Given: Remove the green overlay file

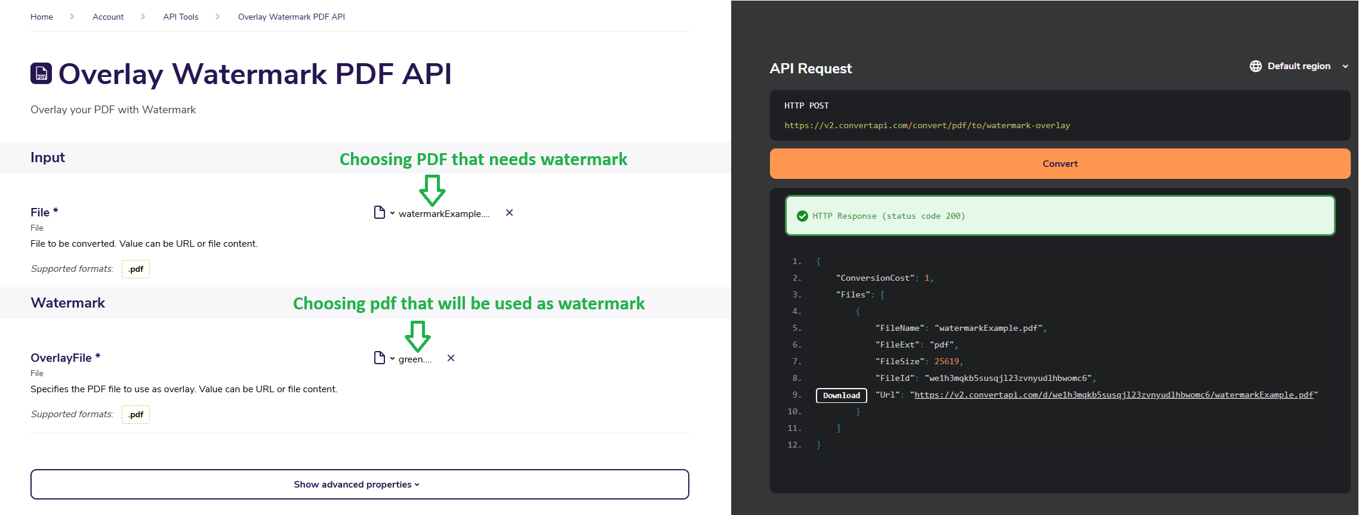Looking at the screenshot, I should (451, 358).
